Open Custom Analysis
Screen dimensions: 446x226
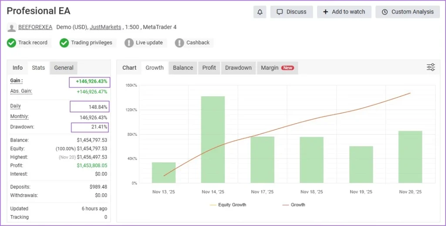[407, 12]
